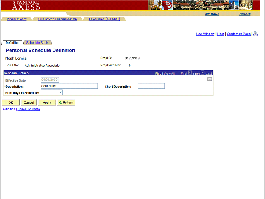Click the OK button
Viewport: 265px width, 199px height.
(11, 102)
